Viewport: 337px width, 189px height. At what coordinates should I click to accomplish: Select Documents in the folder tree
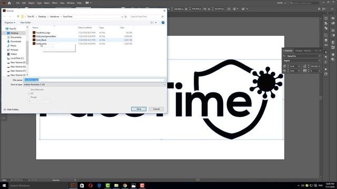(x=16, y=37)
